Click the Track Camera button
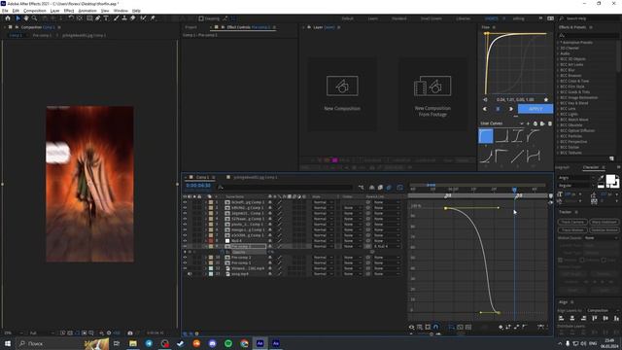 click(x=572, y=222)
